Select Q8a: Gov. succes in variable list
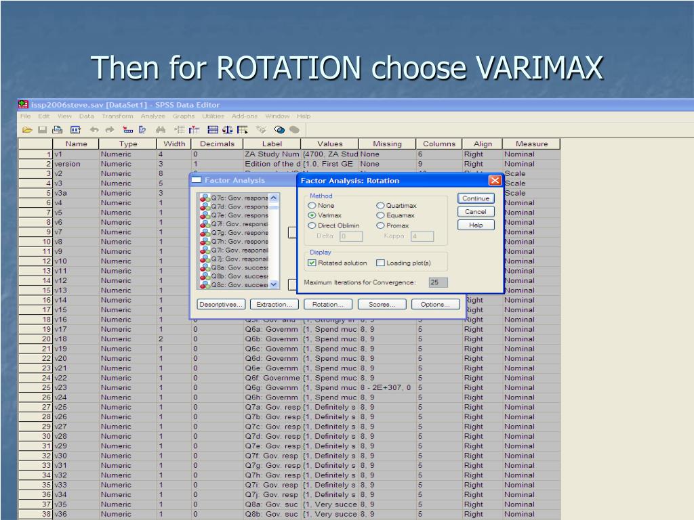Screen dimensions: 694x520 point(234,267)
